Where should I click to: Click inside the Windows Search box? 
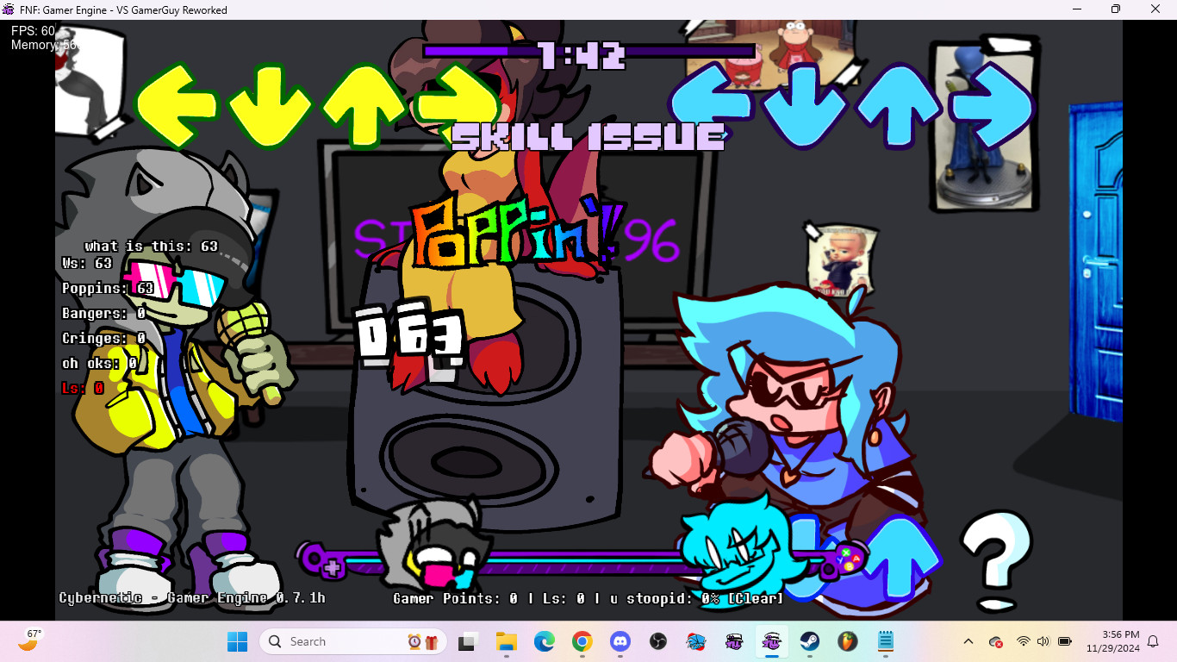coord(345,641)
